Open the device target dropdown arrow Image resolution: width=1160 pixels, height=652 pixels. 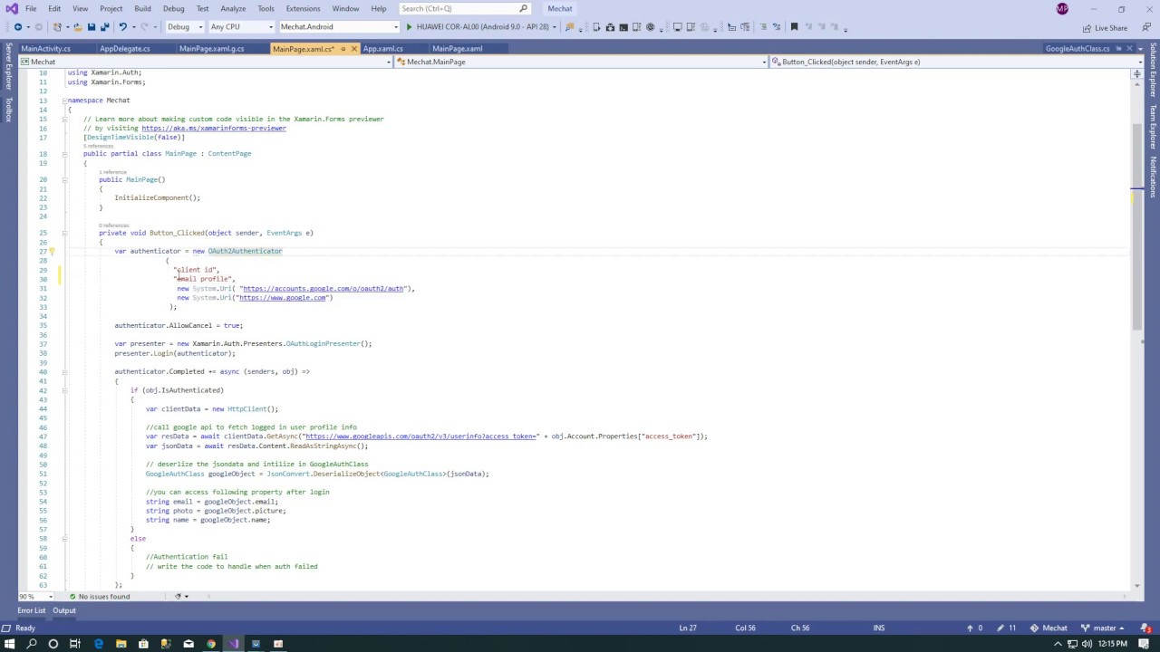click(x=555, y=27)
